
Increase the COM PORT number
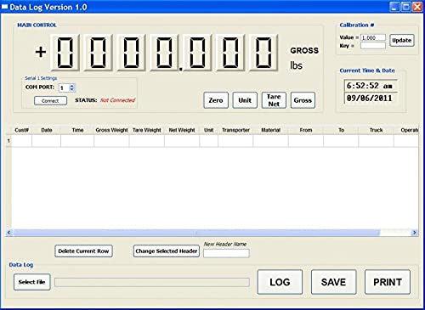72,86
